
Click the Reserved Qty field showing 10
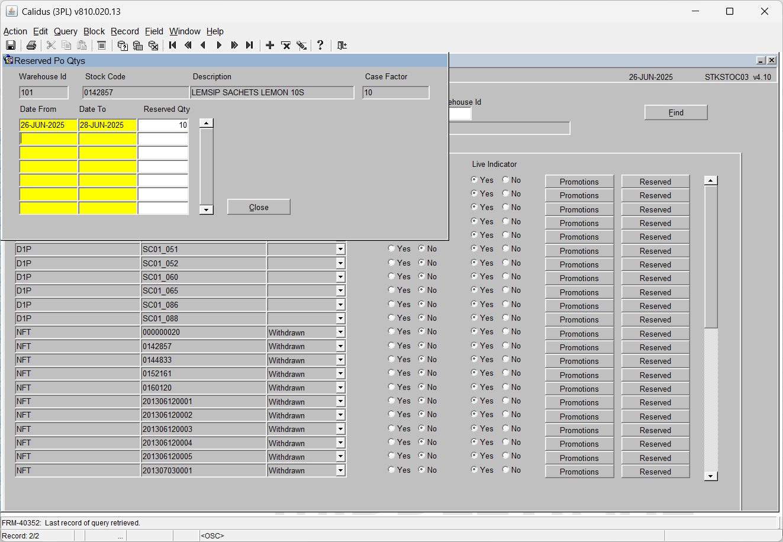[x=163, y=125]
